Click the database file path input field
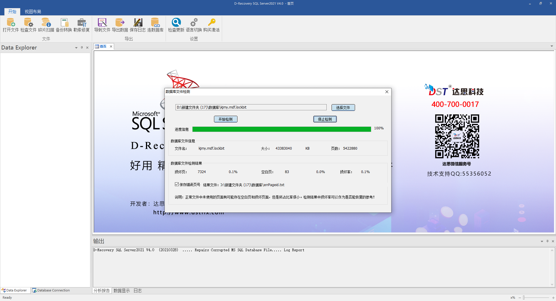556x301 pixels. click(251, 107)
